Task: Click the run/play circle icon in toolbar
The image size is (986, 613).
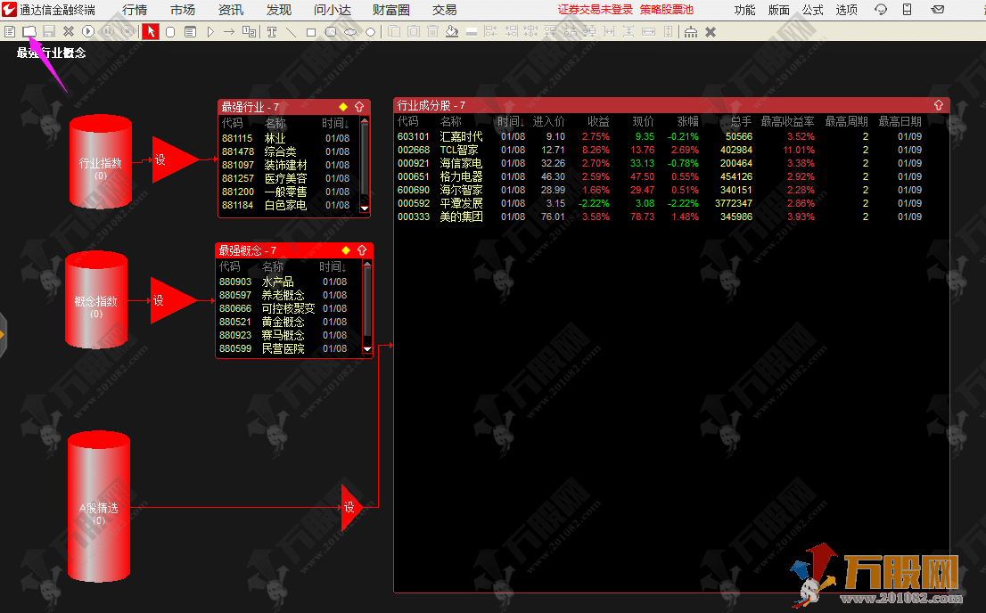Action: click(x=88, y=31)
